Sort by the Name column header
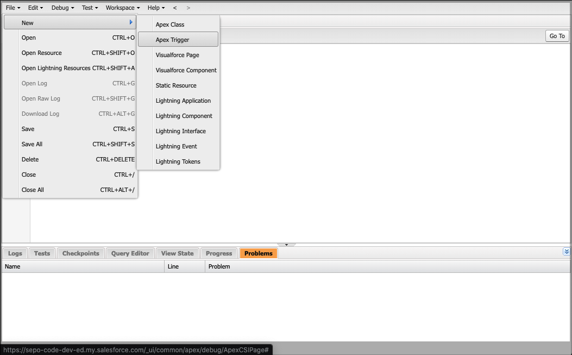Image resolution: width=572 pixels, height=355 pixels. tap(83, 266)
